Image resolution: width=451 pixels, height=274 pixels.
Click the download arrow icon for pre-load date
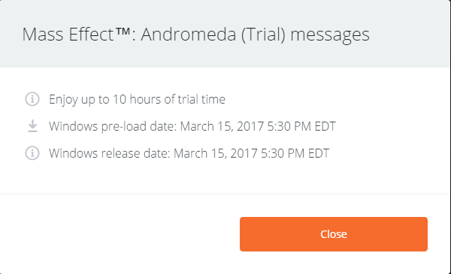click(32, 126)
